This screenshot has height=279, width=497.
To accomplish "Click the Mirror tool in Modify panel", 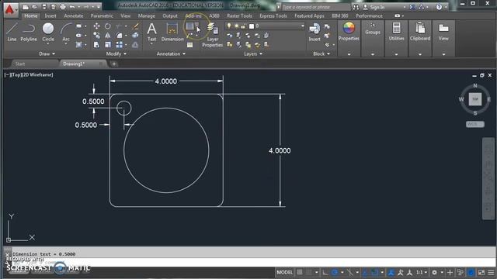I will pos(108,36).
